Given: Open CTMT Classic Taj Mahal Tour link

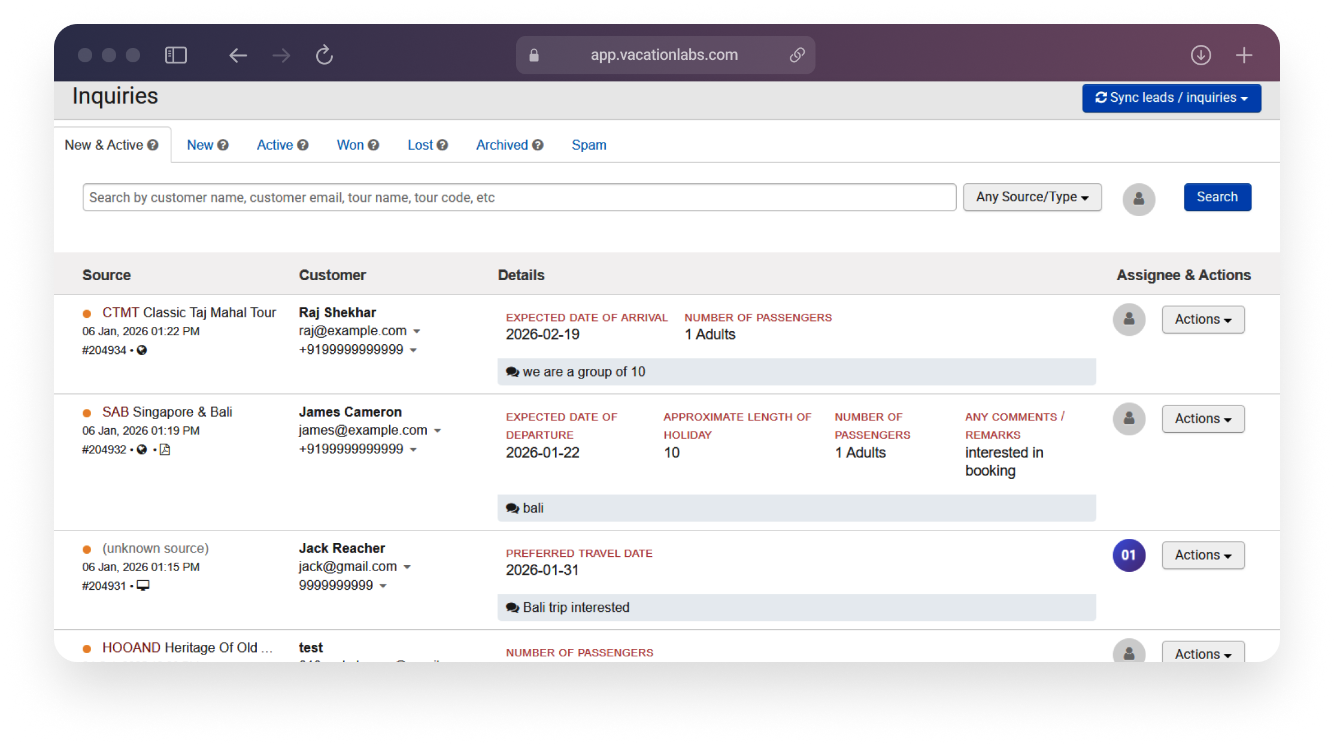Looking at the screenshot, I should 189,313.
